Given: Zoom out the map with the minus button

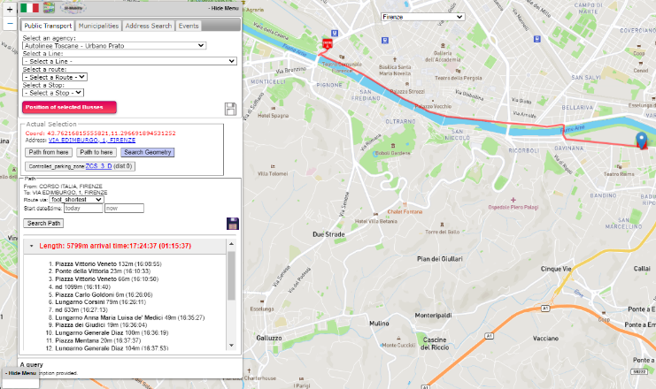Looking at the screenshot, I should click(9, 23).
